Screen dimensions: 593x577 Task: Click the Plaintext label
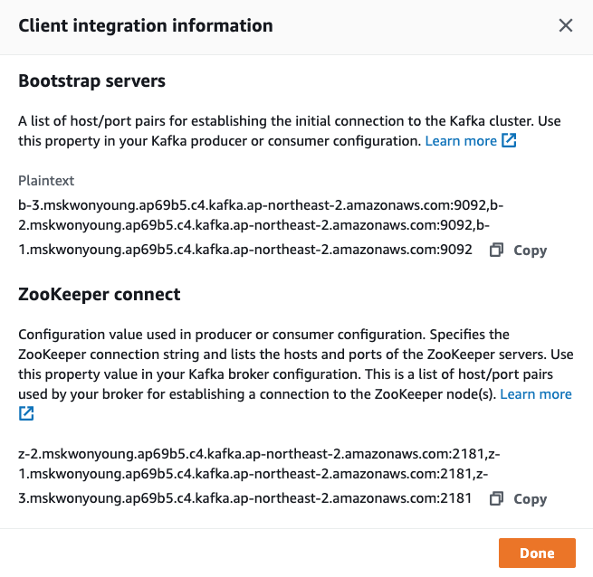point(46,181)
